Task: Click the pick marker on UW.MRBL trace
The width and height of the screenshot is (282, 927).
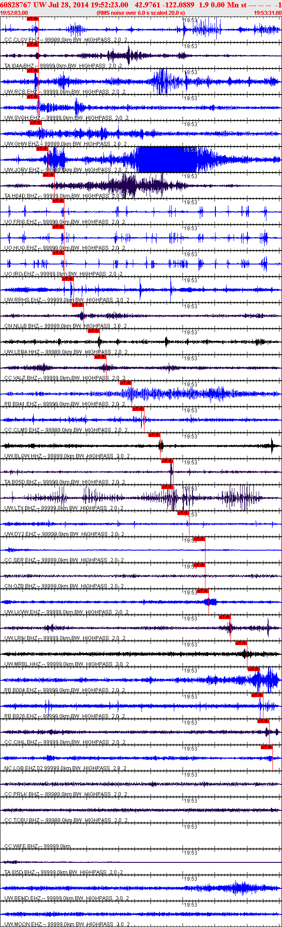Action: point(241,643)
